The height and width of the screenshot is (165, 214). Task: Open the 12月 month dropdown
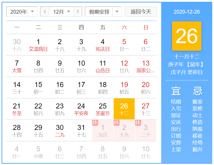[61, 12]
